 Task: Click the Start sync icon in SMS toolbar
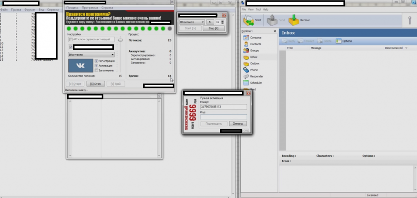pos(248,20)
